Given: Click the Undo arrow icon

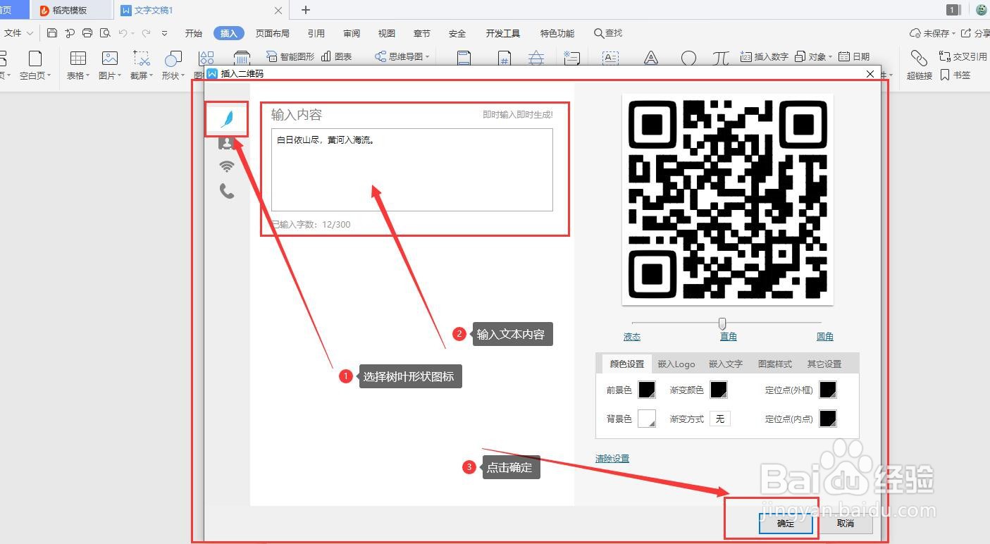Looking at the screenshot, I should click(123, 33).
